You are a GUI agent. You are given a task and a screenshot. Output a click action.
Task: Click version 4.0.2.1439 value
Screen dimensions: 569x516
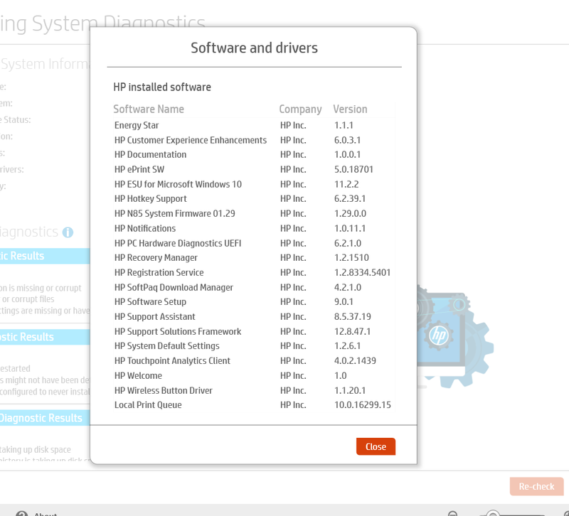pos(355,361)
